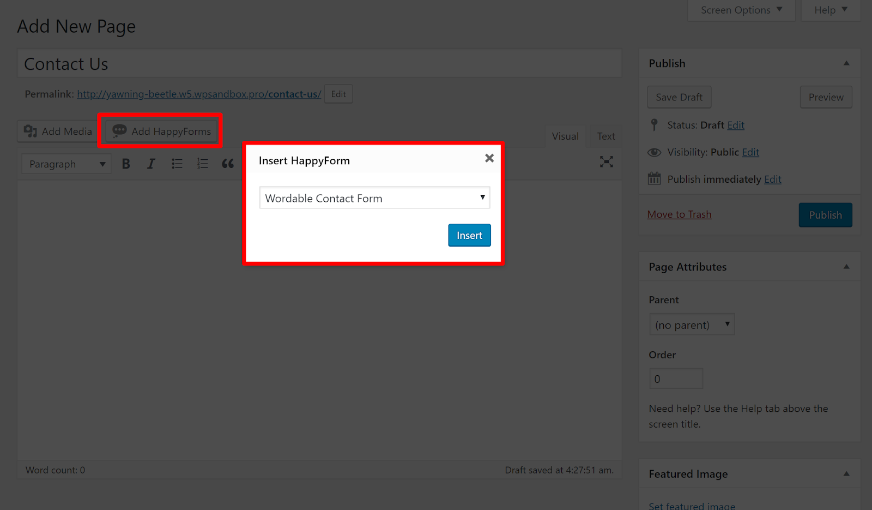Open the Screen Options panel
872x510 pixels.
click(740, 9)
